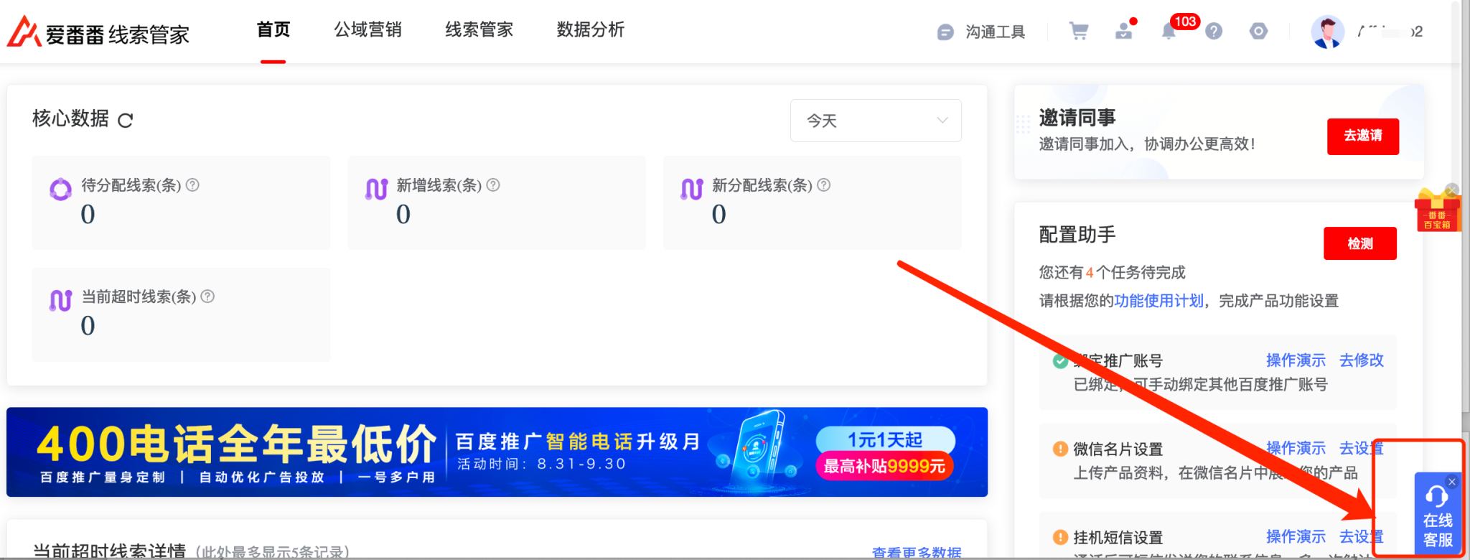Click the help question mark in header
This screenshot has height=560, width=1470.
1214,31
